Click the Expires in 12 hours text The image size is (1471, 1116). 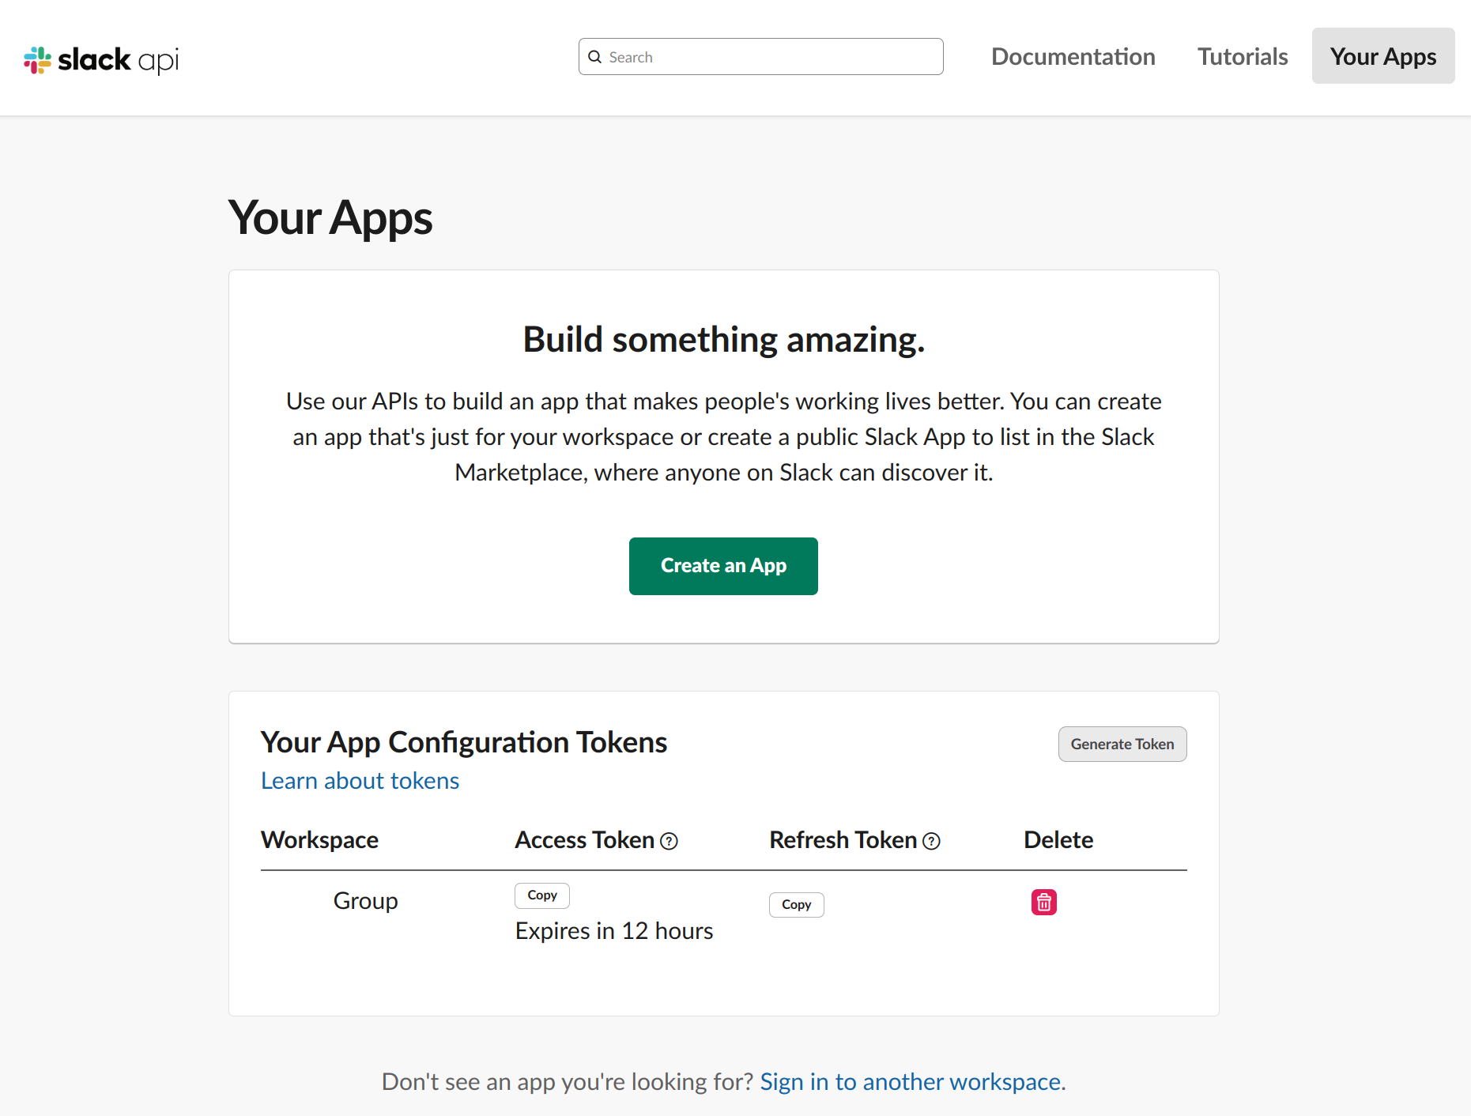(614, 931)
